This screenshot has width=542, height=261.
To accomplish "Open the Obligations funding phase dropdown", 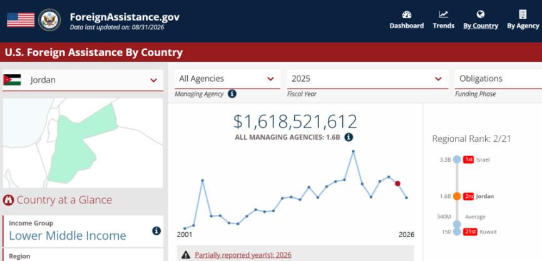I will 498,79.
